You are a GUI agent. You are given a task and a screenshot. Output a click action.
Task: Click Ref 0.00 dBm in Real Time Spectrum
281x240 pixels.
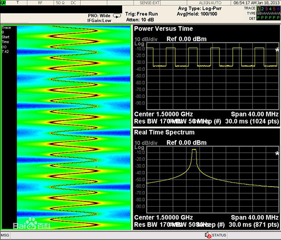coord(187,143)
